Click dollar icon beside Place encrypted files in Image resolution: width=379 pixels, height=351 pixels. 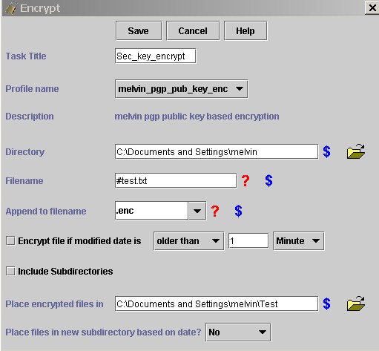click(326, 304)
